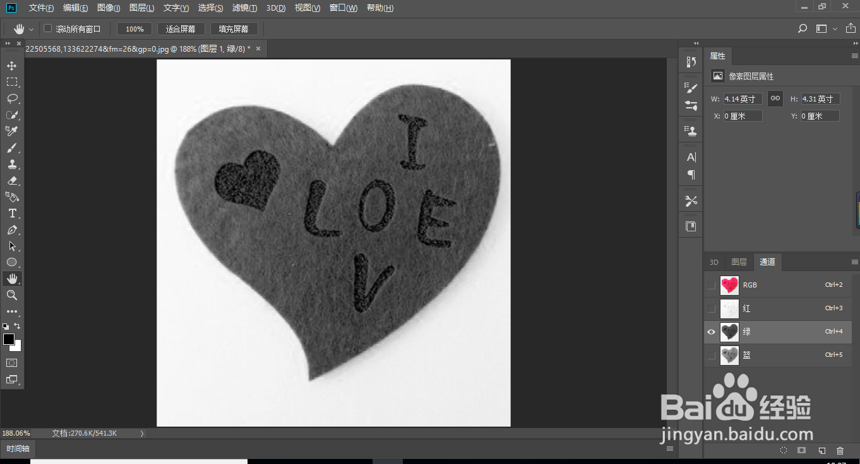Click the share icon in options bar
The height and width of the screenshot is (464, 860).
tap(851, 28)
